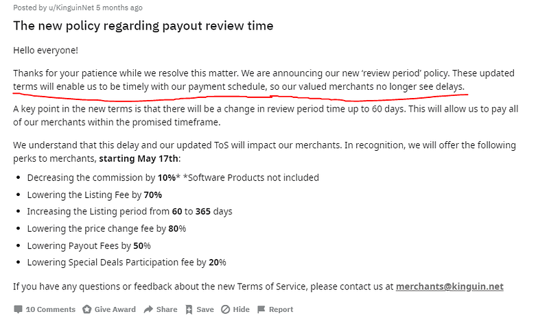This screenshot has width=549, height=331.
Task: Click the Hide text label
Action: point(242,309)
